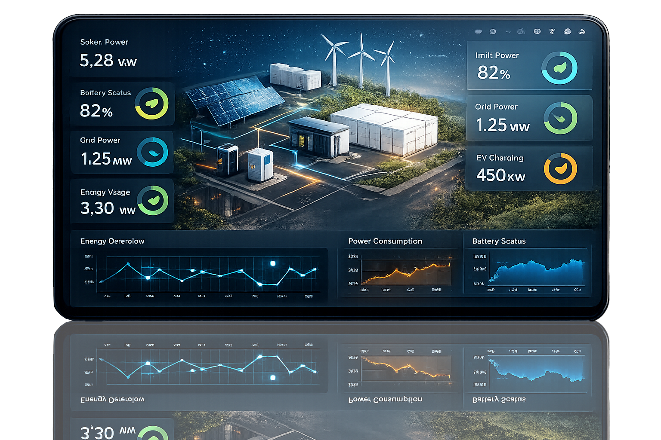
Task: Click the green gauge in Enargy Vsage card
Action: tap(153, 200)
